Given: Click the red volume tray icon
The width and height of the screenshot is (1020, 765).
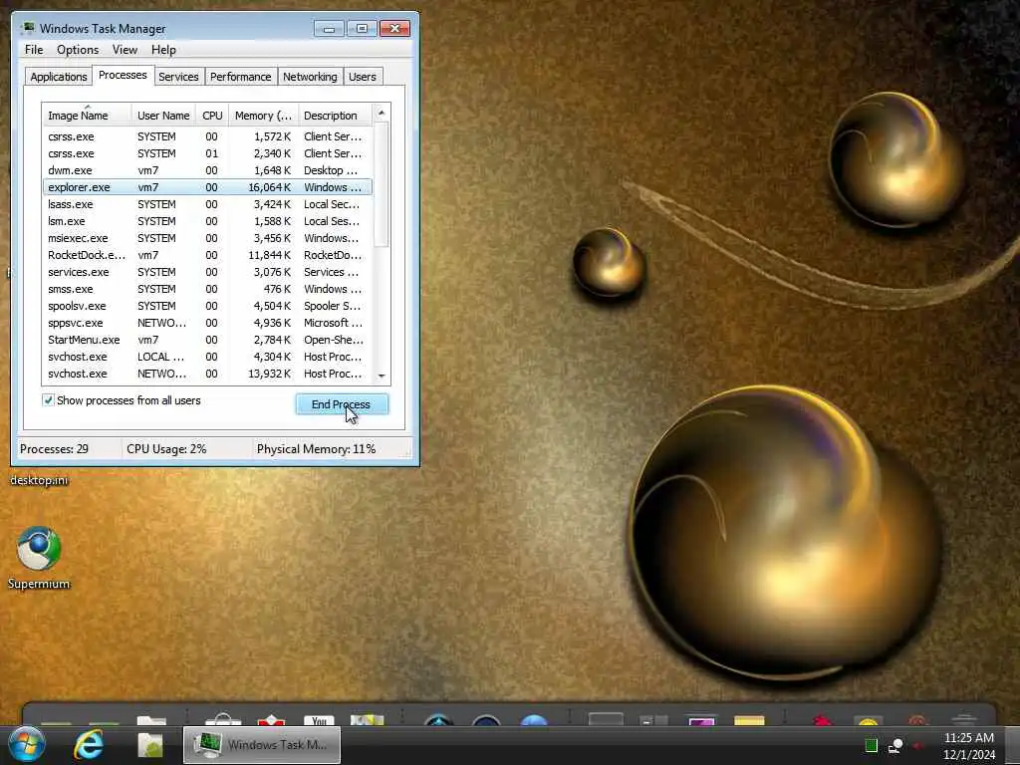Looking at the screenshot, I should [918, 745].
